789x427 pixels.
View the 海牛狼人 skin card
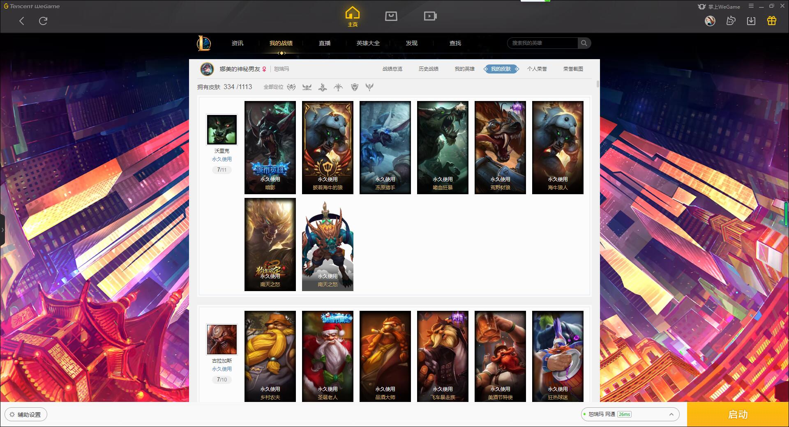[x=558, y=147]
